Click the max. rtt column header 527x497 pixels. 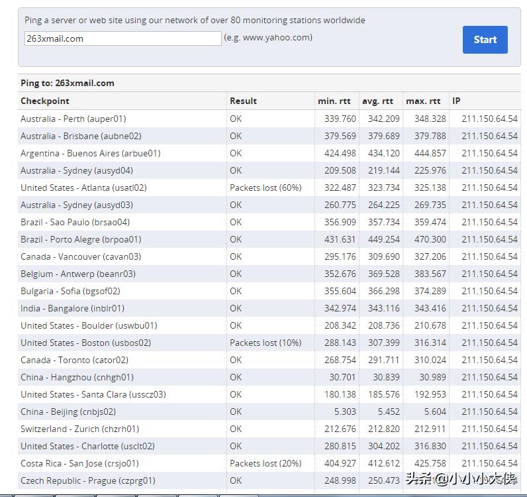coord(423,101)
